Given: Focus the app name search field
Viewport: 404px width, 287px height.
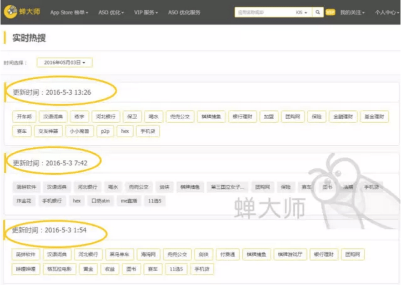Looking at the screenshot, I should click(263, 13).
